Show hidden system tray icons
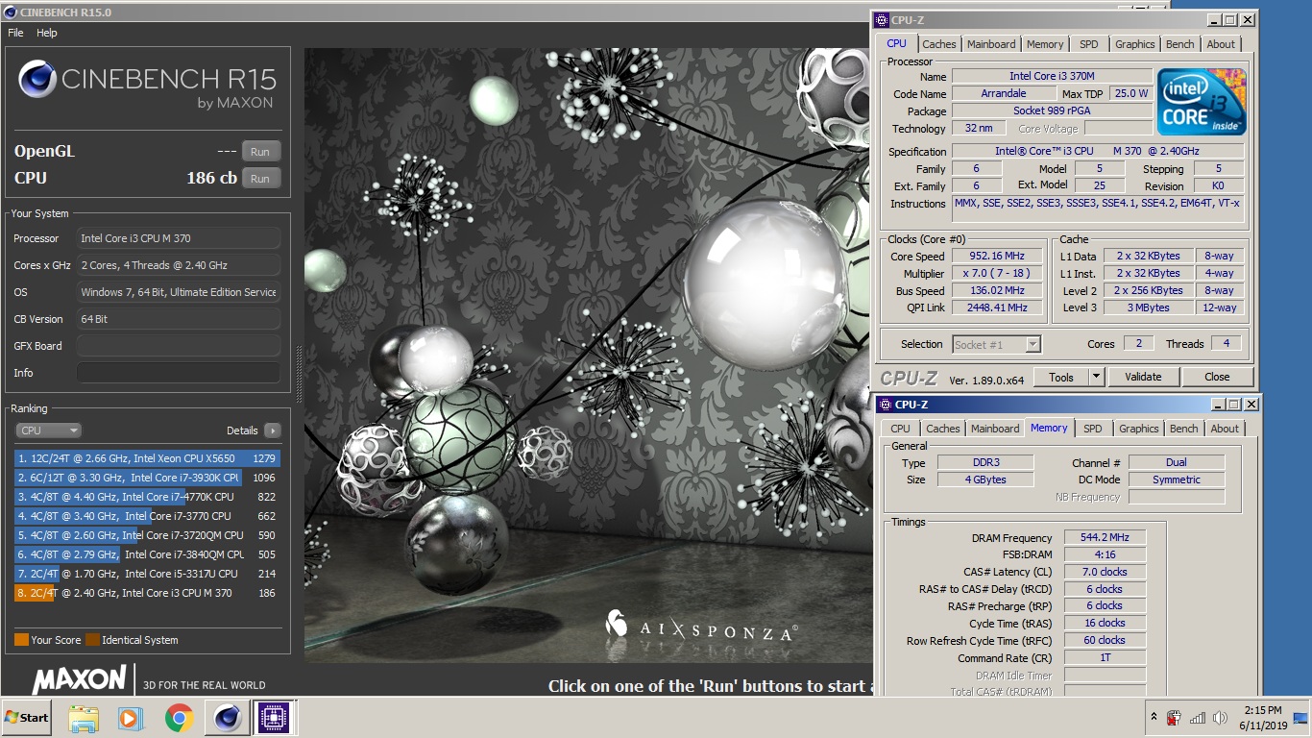The height and width of the screenshot is (738, 1312). pos(1154,718)
